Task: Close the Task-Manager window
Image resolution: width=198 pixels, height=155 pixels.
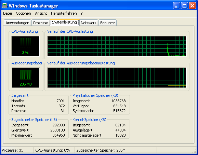Action: tap(192, 6)
